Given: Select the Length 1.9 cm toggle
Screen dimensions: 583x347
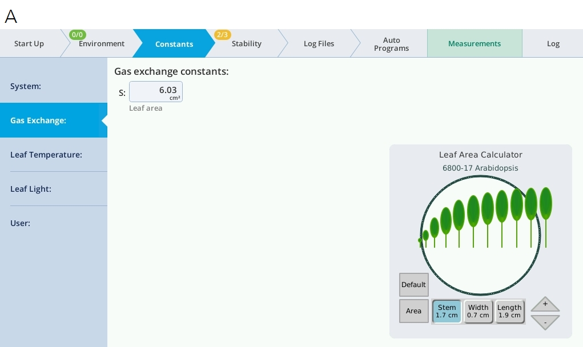Looking at the screenshot, I should pyautogui.click(x=509, y=311).
